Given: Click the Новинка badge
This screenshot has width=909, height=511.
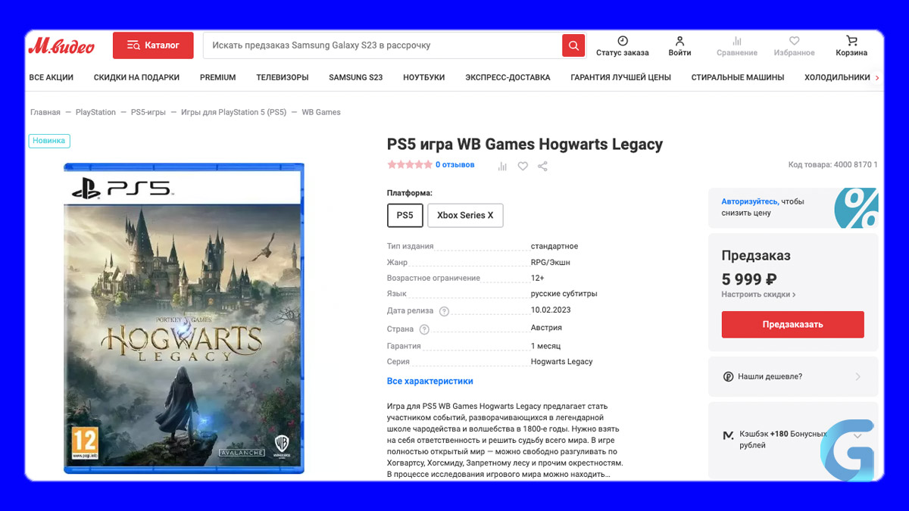Looking at the screenshot, I should click(50, 141).
